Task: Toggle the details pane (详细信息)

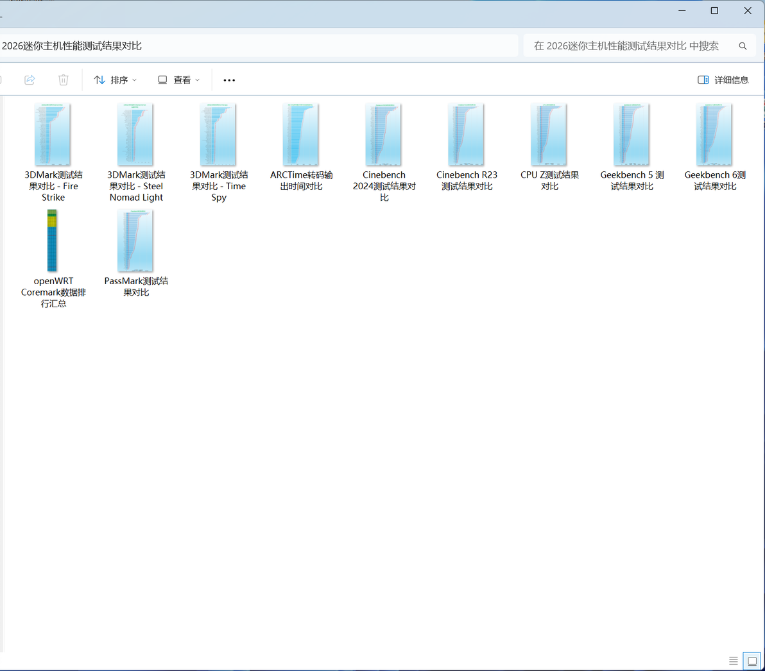Action: (x=723, y=80)
